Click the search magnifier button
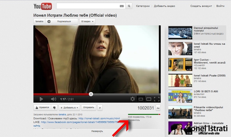Screen dimensions: 231x137 pos(129,6)
